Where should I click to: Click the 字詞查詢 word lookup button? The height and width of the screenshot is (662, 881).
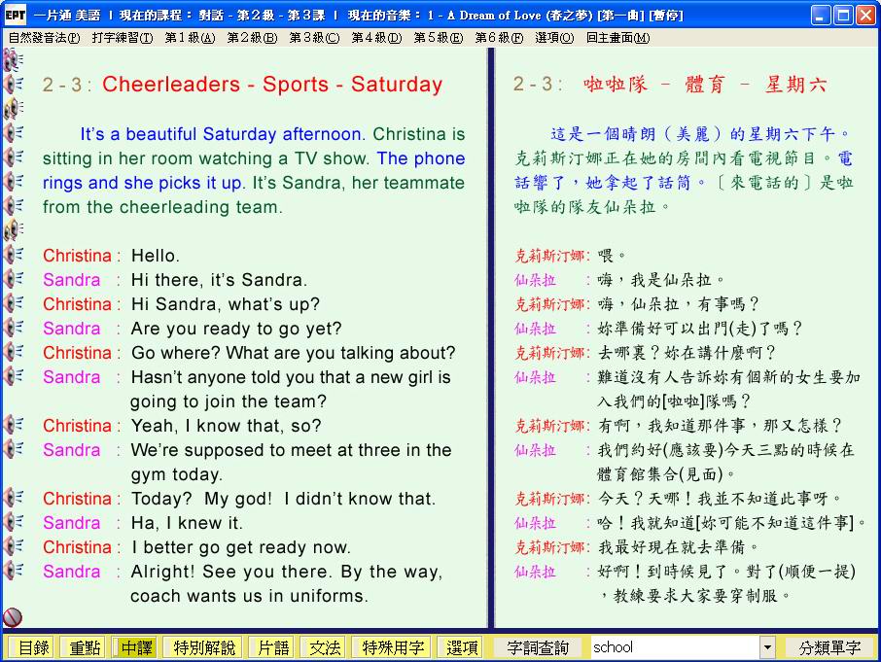(537, 647)
